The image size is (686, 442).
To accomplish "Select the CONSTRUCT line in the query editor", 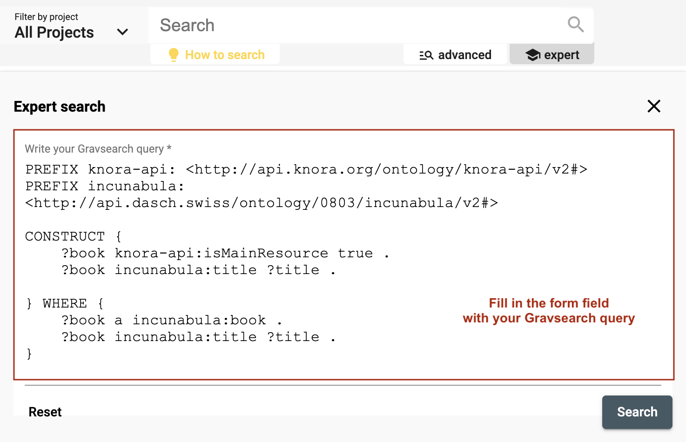I will click(x=73, y=236).
